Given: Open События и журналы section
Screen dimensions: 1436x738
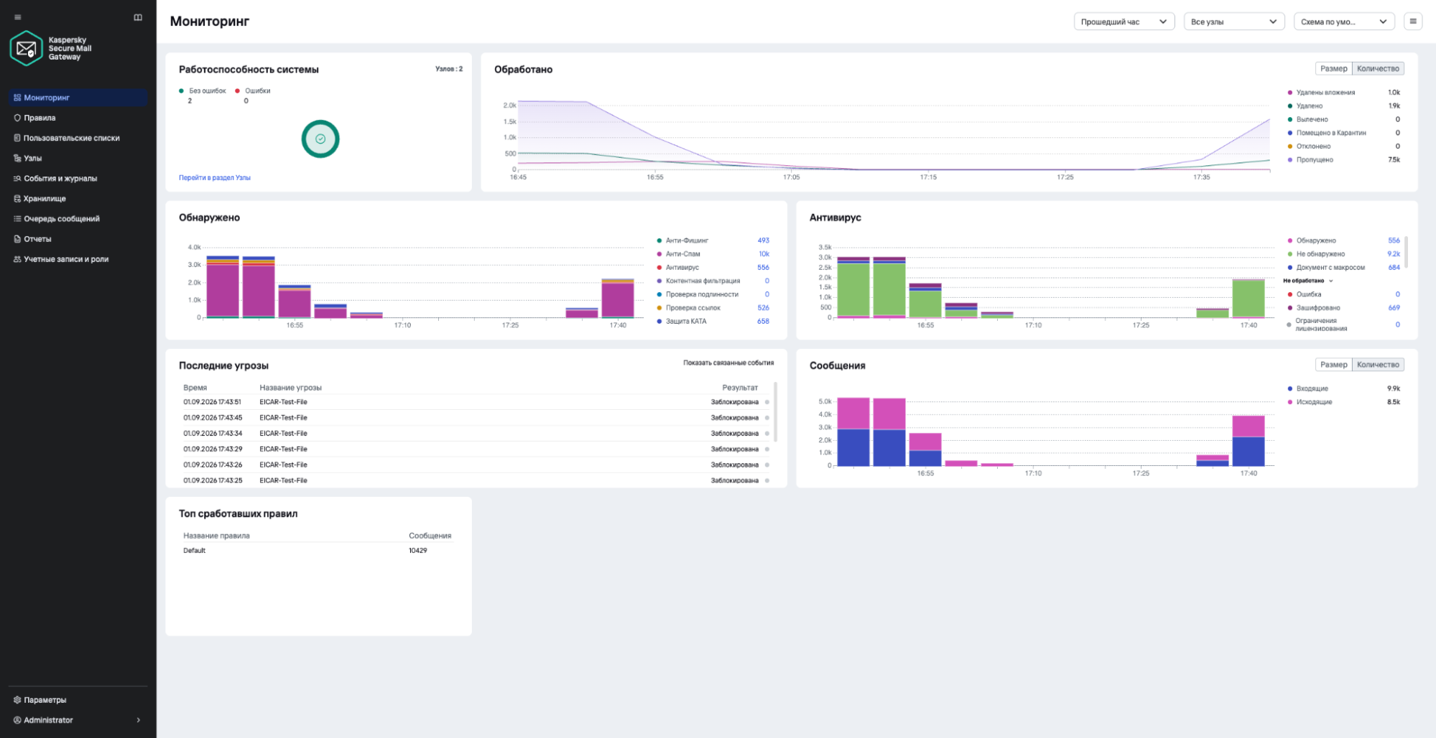Looking at the screenshot, I should [60, 179].
